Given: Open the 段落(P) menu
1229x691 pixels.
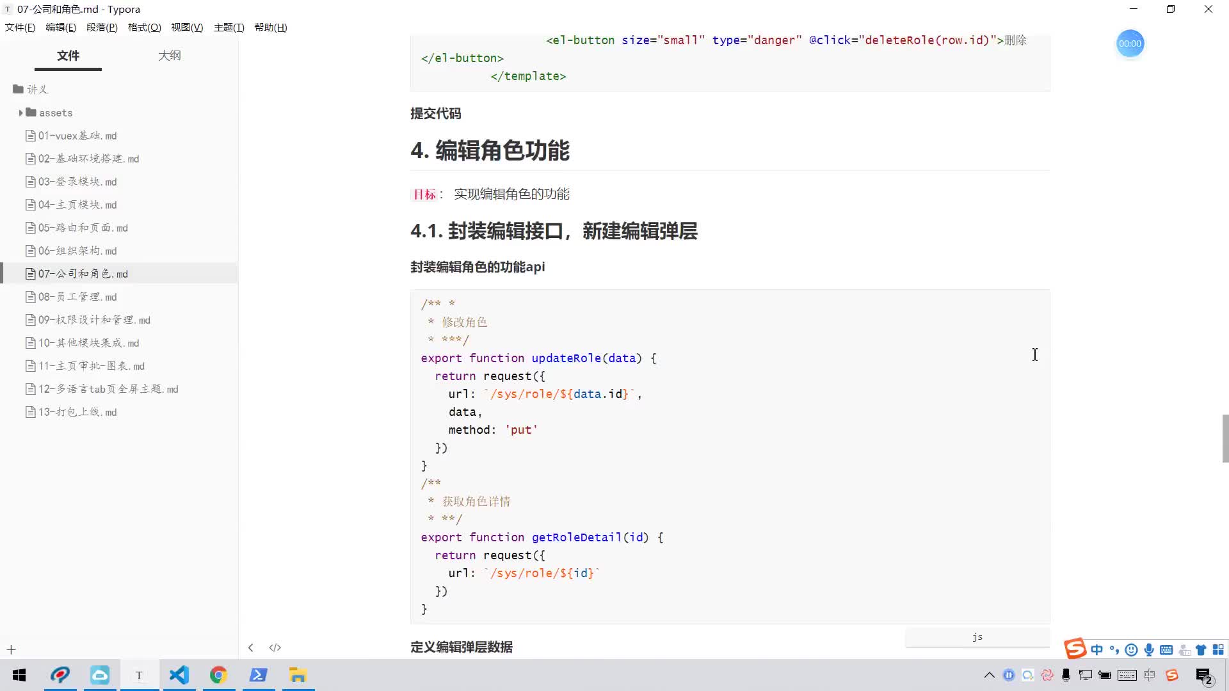Looking at the screenshot, I should tap(102, 28).
